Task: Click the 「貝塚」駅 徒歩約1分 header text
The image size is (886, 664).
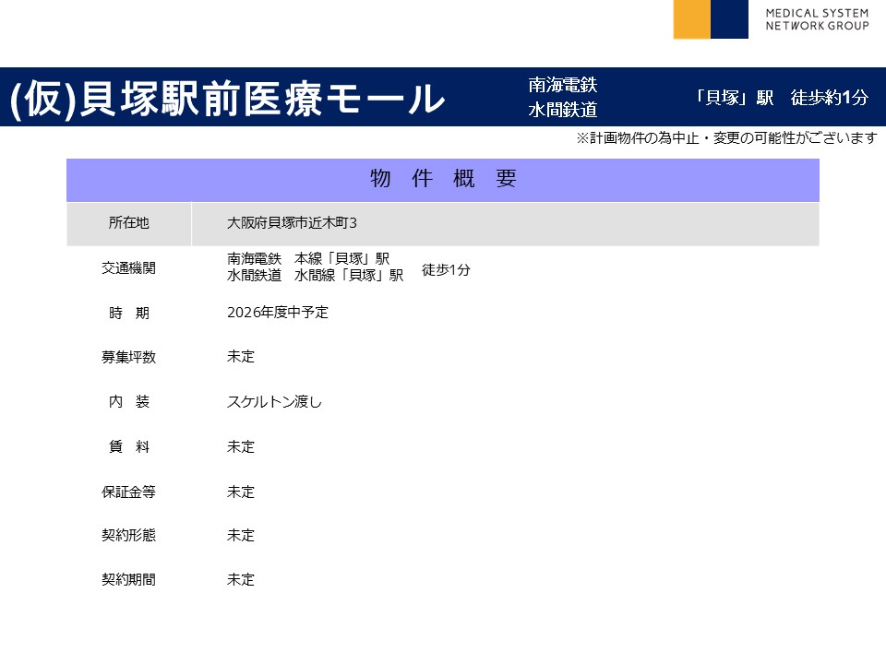Action: [x=780, y=97]
